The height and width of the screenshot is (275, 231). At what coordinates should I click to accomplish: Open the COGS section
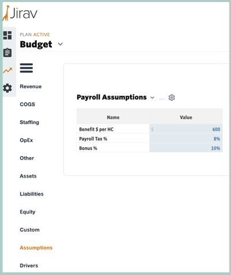(28, 104)
